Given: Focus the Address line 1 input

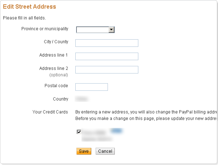Looking at the screenshot, I should point(107,57).
